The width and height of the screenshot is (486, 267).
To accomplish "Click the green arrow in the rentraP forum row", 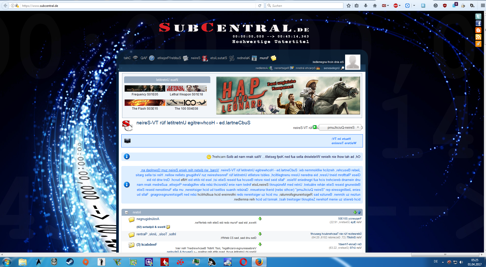I will 260,234.
